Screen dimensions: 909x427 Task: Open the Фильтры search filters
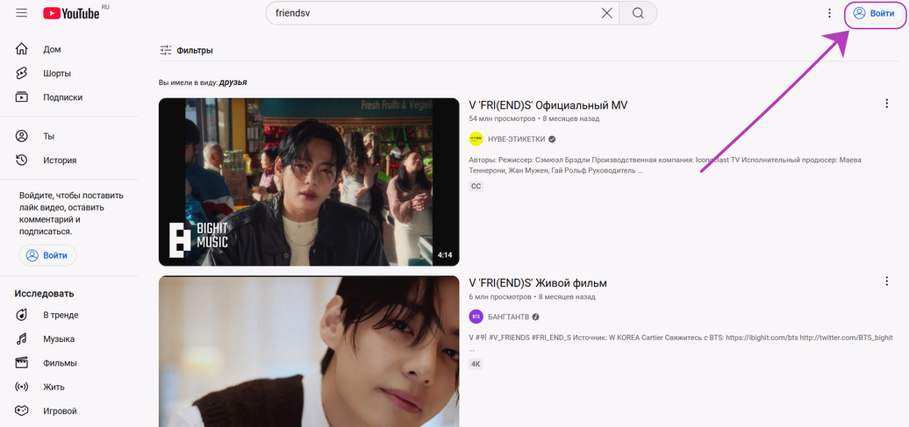click(x=186, y=51)
